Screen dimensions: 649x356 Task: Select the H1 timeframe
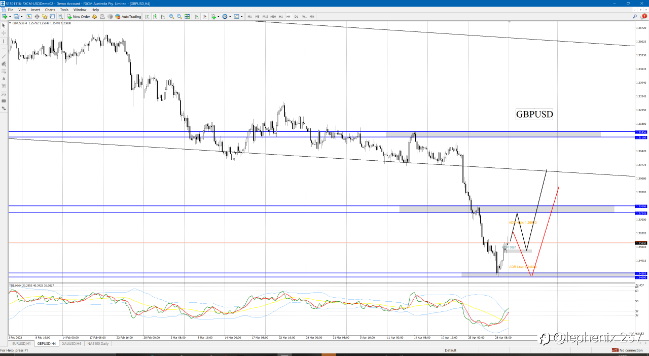(x=281, y=16)
